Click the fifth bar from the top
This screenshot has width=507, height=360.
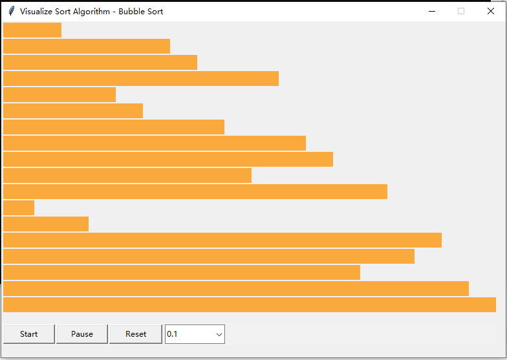point(59,95)
